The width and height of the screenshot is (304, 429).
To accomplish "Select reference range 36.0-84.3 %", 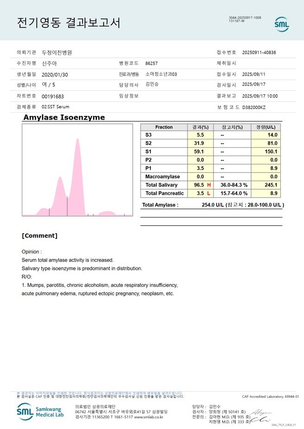I will pyautogui.click(x=234, y=185).
